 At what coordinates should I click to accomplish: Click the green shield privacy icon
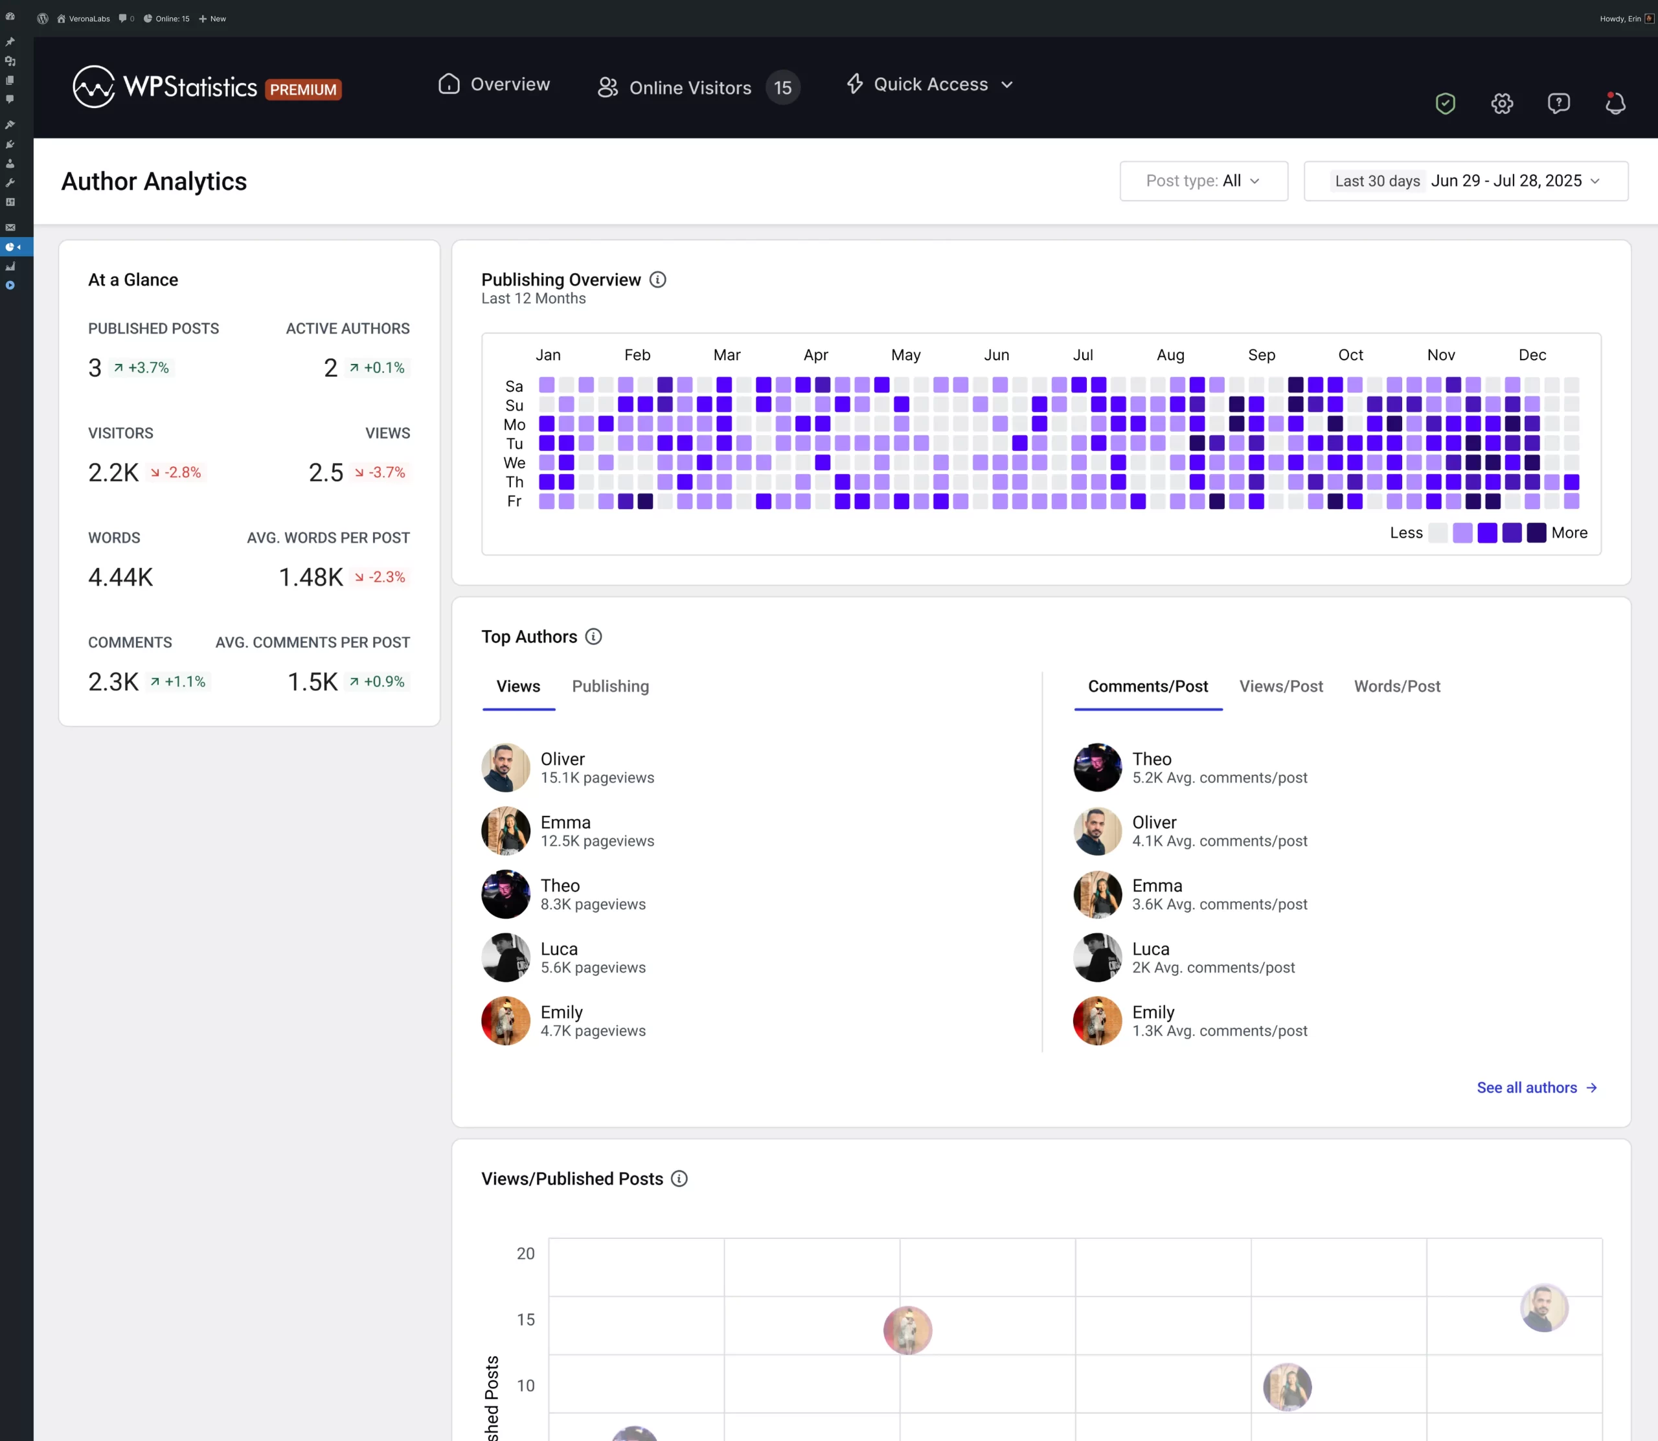pyautogui.click(x=1445, y=104)
